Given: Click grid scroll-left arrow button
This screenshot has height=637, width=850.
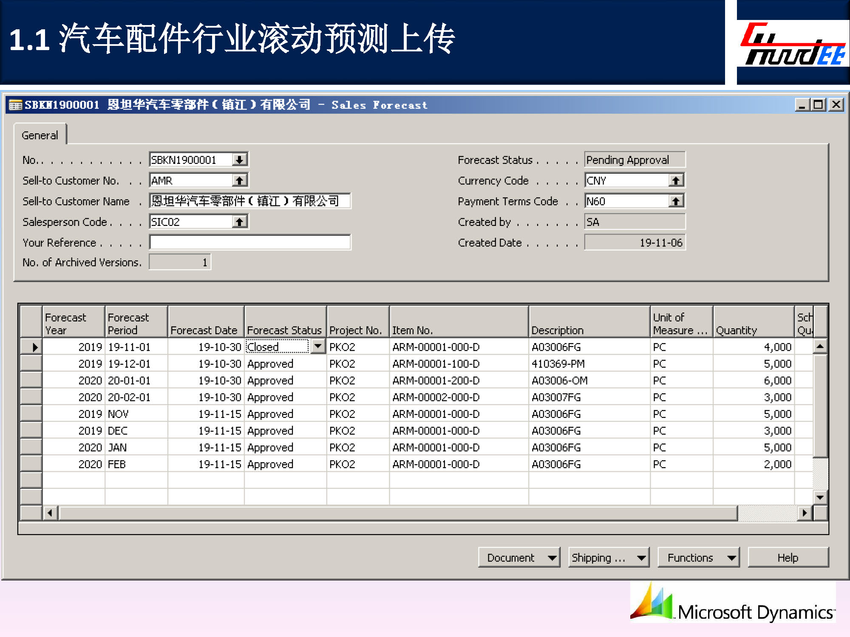Looking at the screenshot, I should pyautogui.click(x=50, y=513).
